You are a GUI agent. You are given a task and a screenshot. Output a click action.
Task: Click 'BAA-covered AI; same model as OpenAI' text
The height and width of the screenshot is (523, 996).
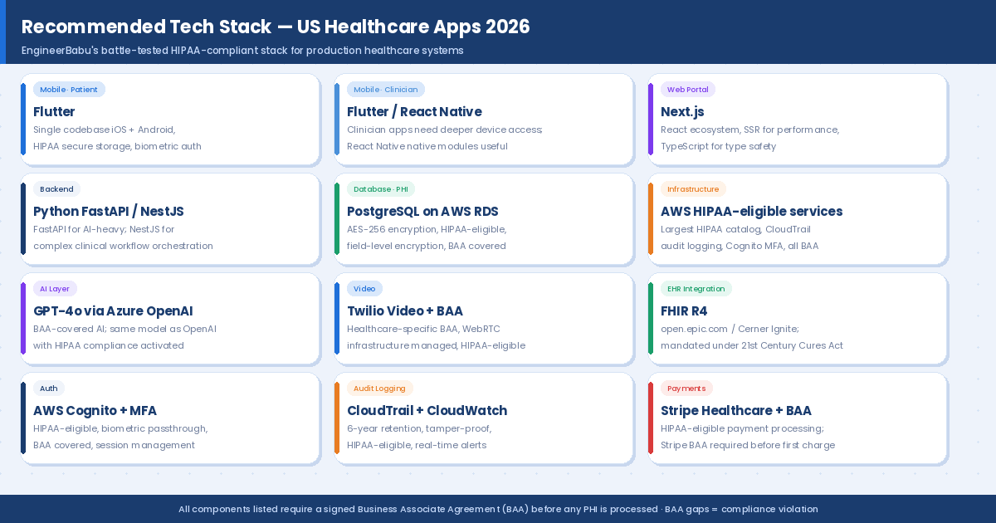124,329
